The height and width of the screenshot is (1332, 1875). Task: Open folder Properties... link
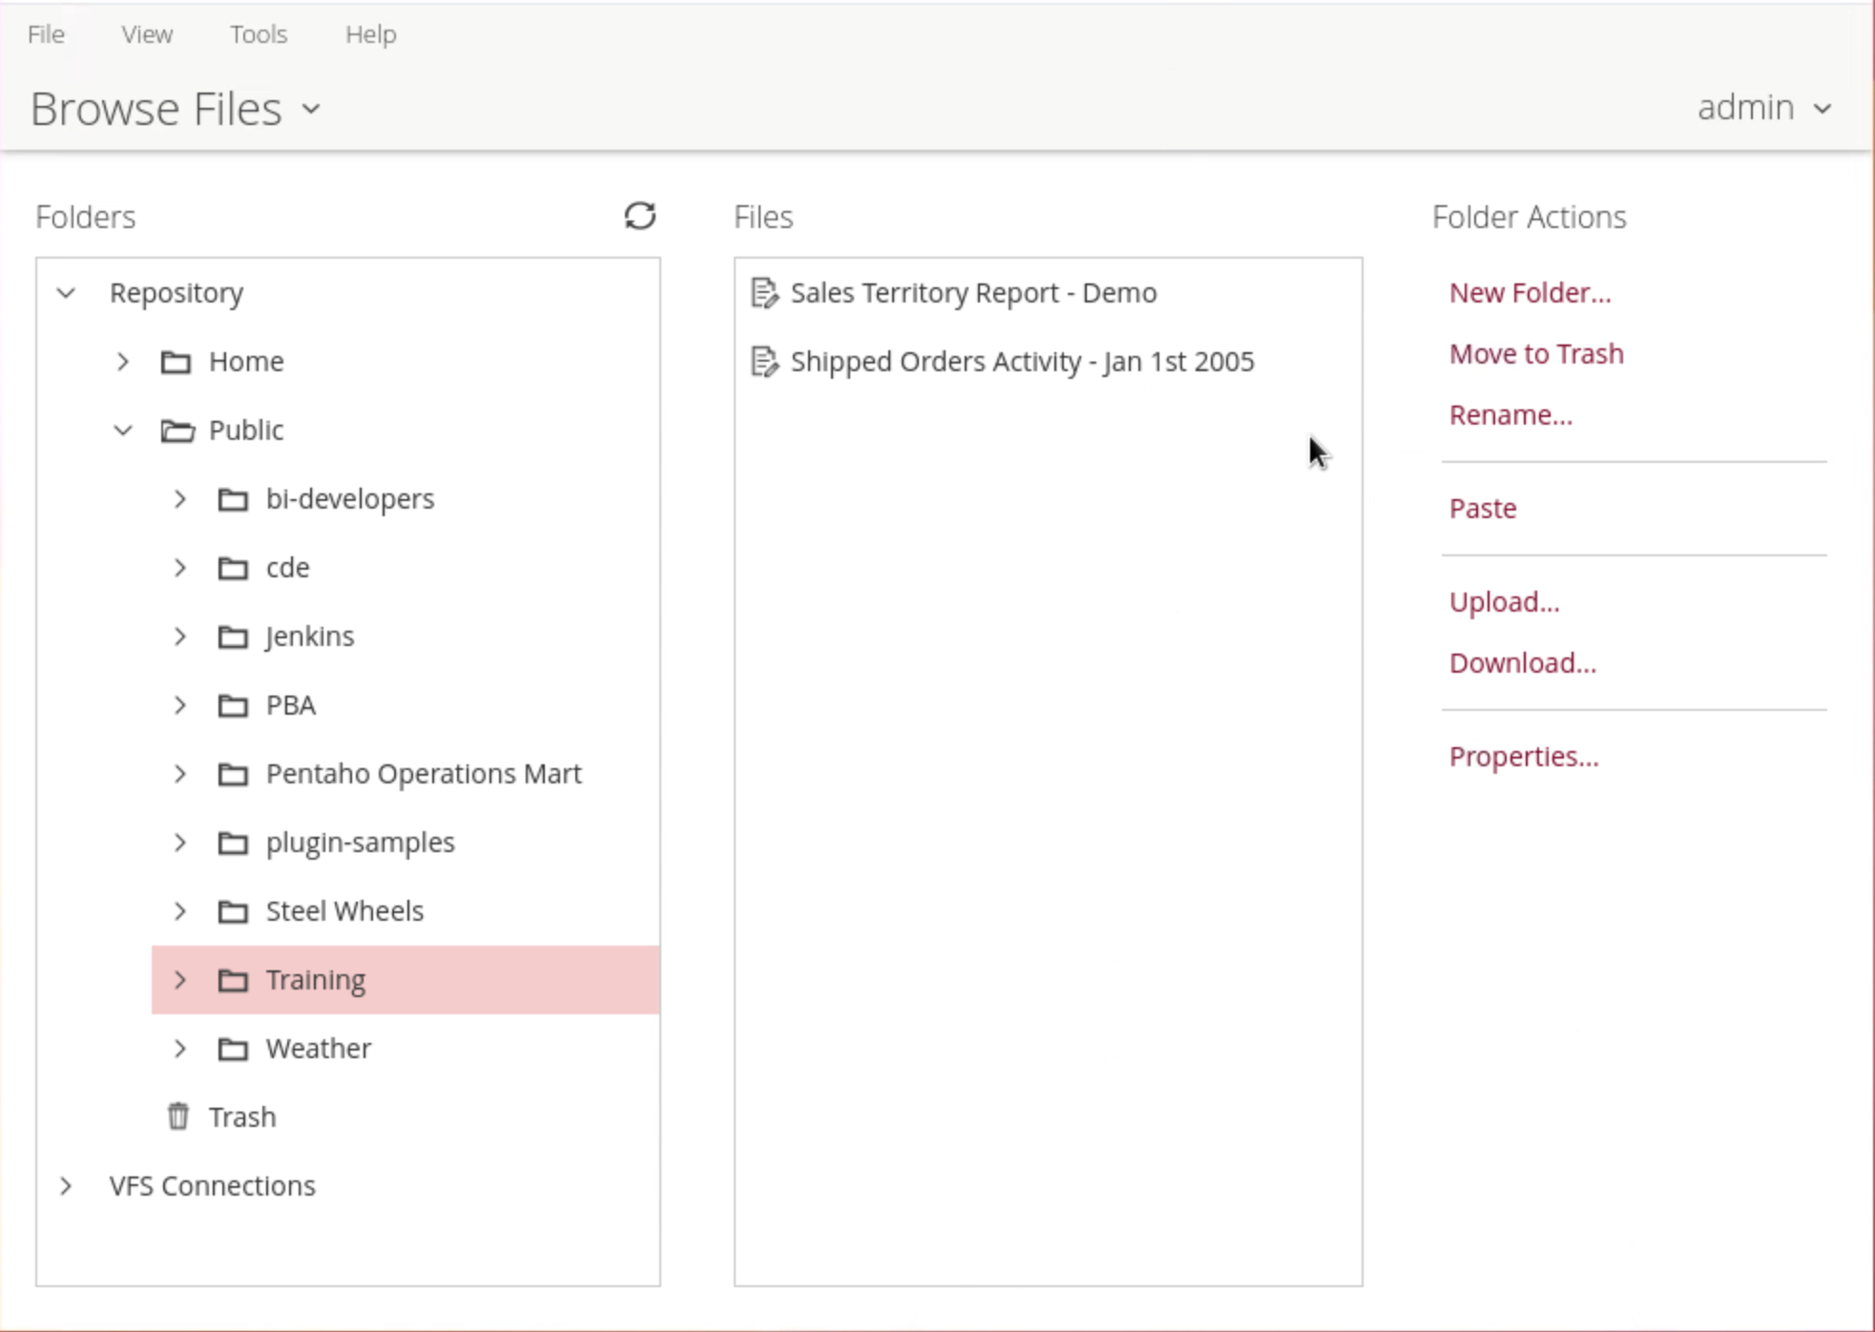(x=1523, y=757)
